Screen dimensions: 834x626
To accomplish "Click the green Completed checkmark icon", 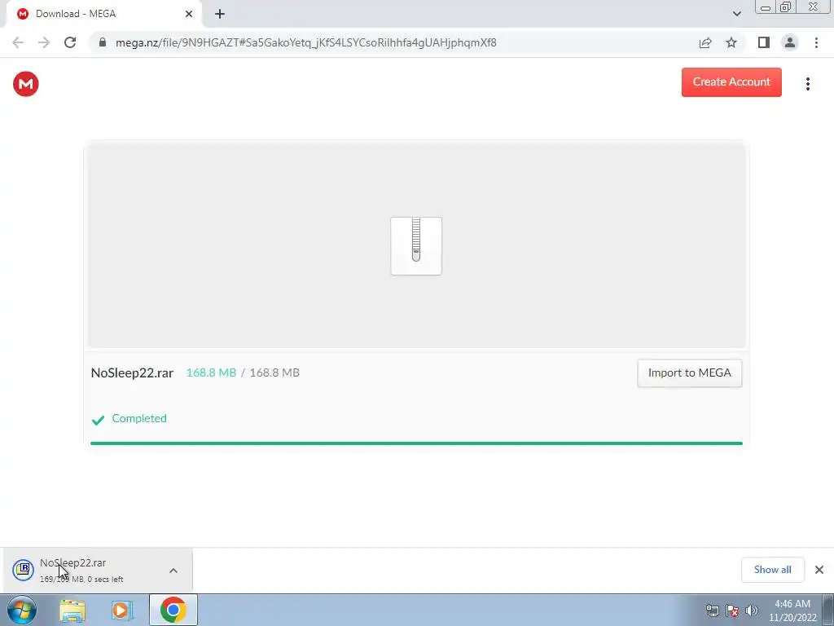I will [98, 420].
